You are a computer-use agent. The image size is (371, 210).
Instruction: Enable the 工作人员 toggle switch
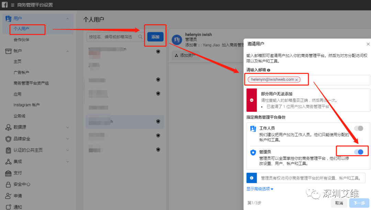point(359,128)
